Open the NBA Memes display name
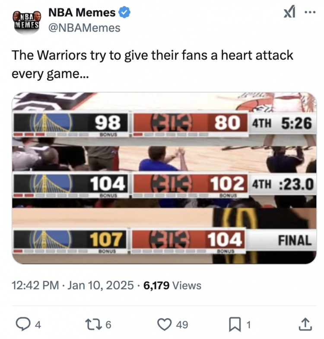 [81, 13]
